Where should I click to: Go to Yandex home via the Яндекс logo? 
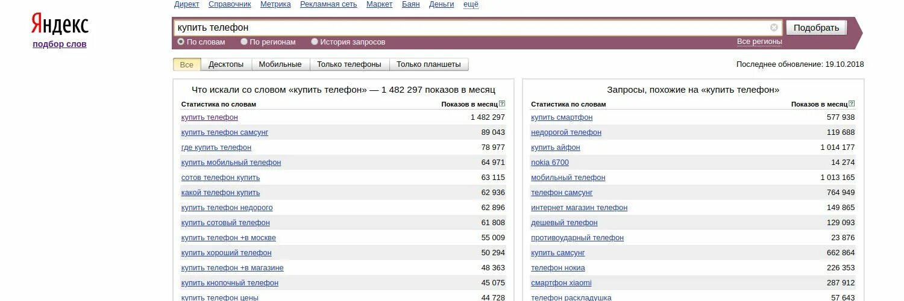coord(60,25)
